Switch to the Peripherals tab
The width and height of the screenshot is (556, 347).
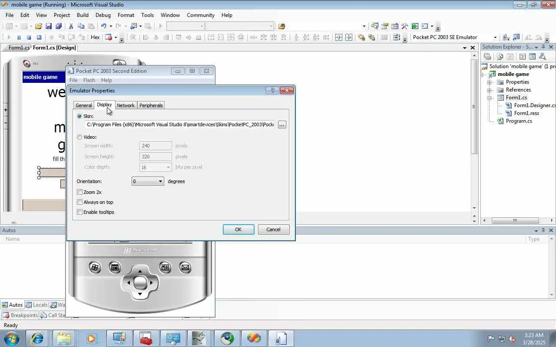coord(151,105)
